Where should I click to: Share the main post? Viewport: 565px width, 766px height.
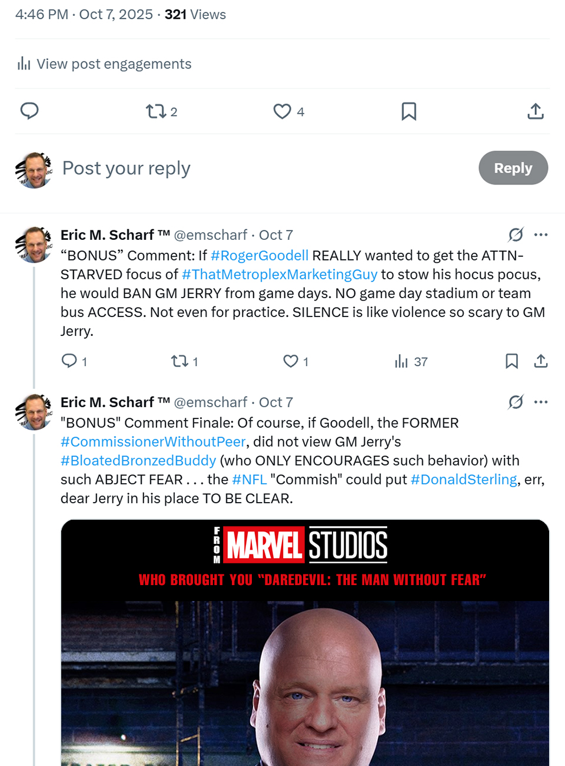pos(535,111)
